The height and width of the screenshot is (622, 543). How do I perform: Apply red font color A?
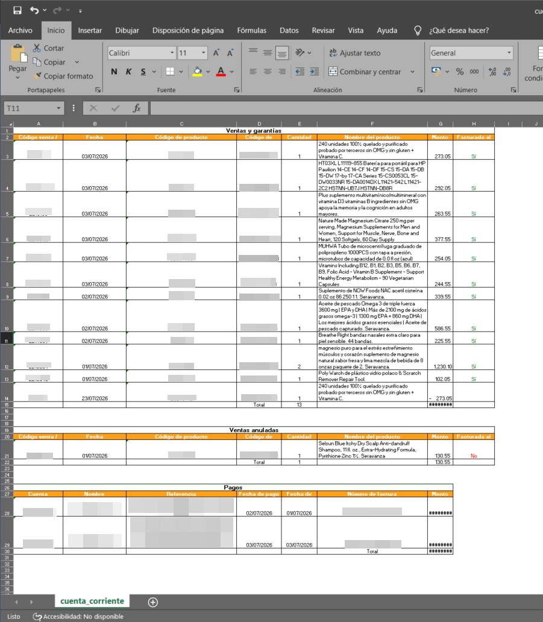click(x=221, y=72)
